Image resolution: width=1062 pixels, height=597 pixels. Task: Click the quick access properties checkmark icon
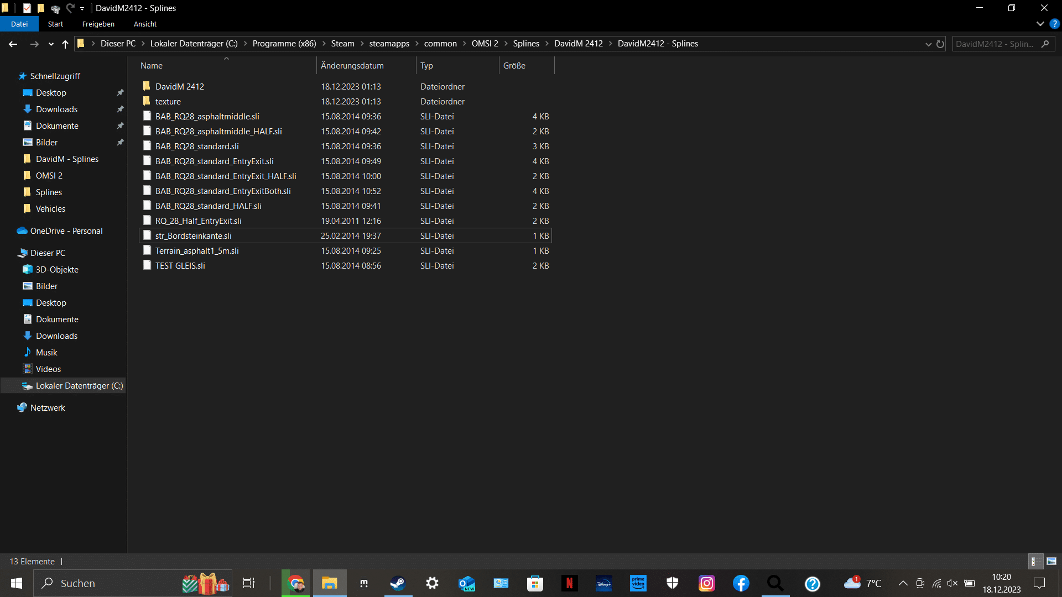[27, 8]
